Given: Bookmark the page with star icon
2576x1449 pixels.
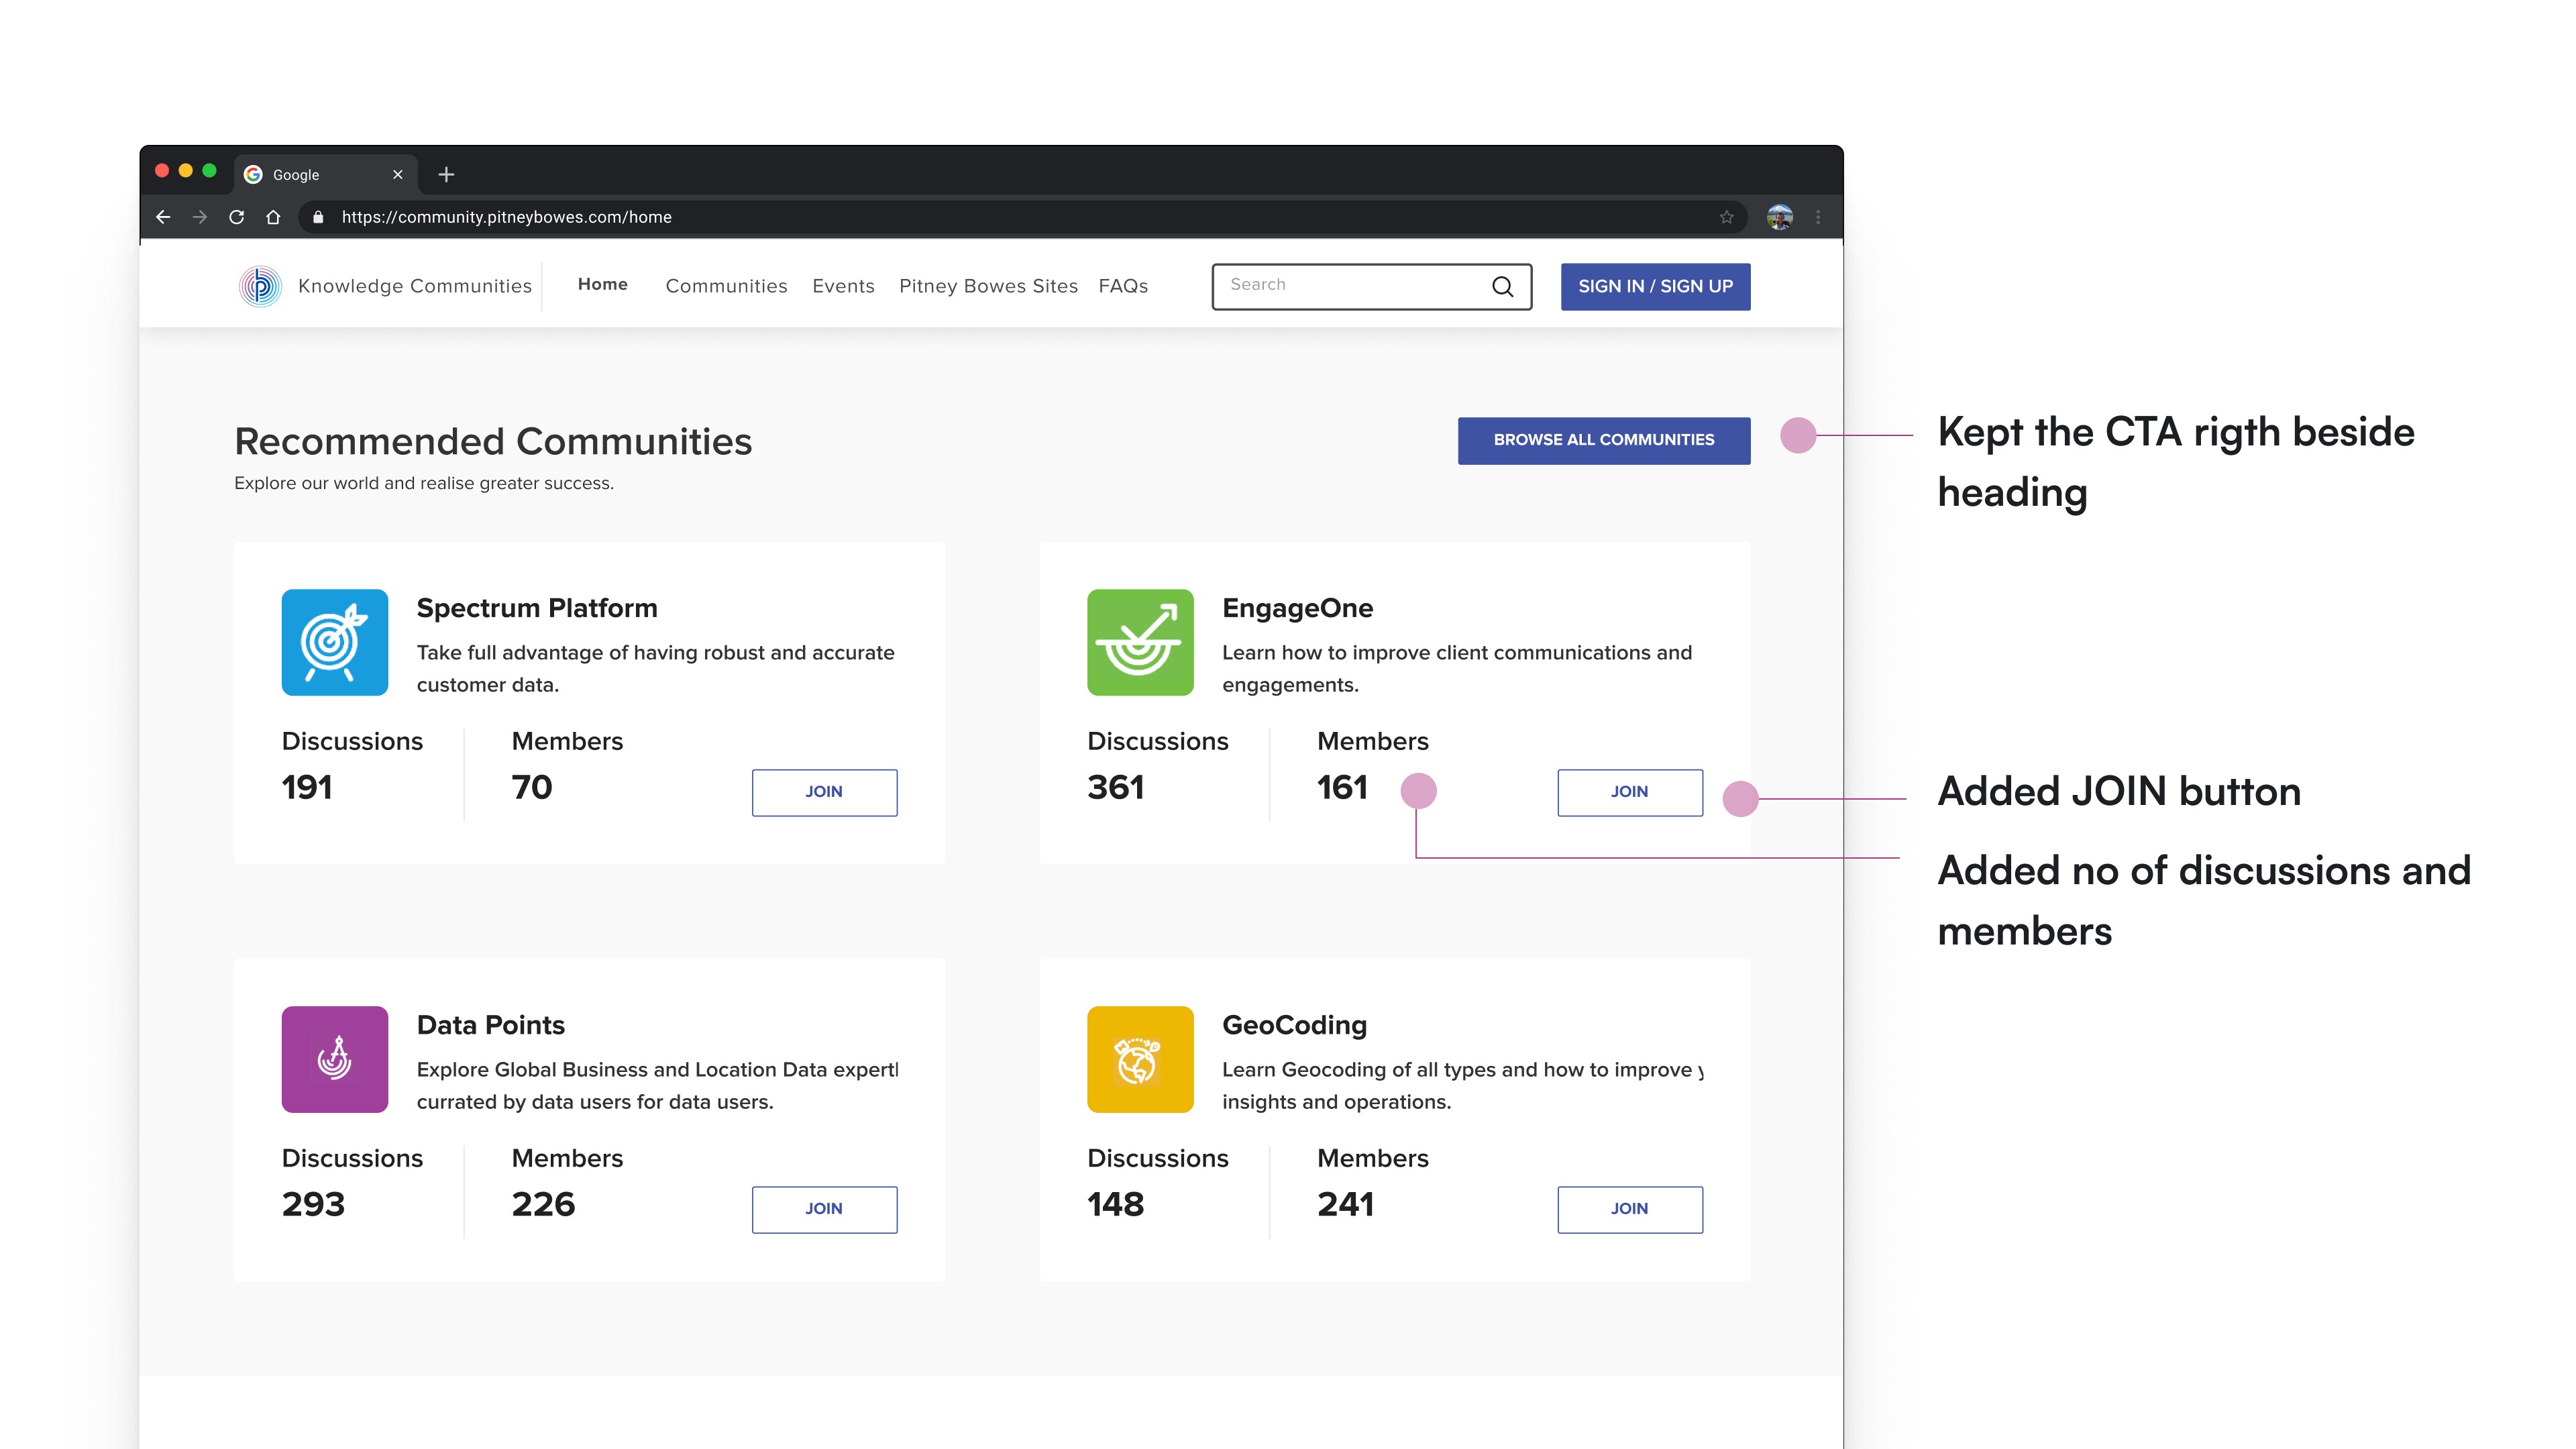Looking at the screenshot, I should pos(1726,217).
